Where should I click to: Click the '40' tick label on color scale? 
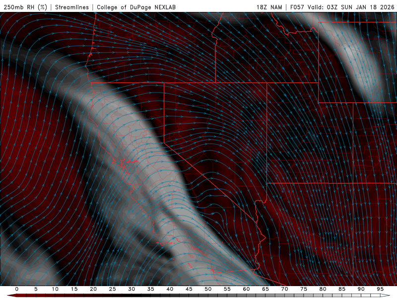170,289
